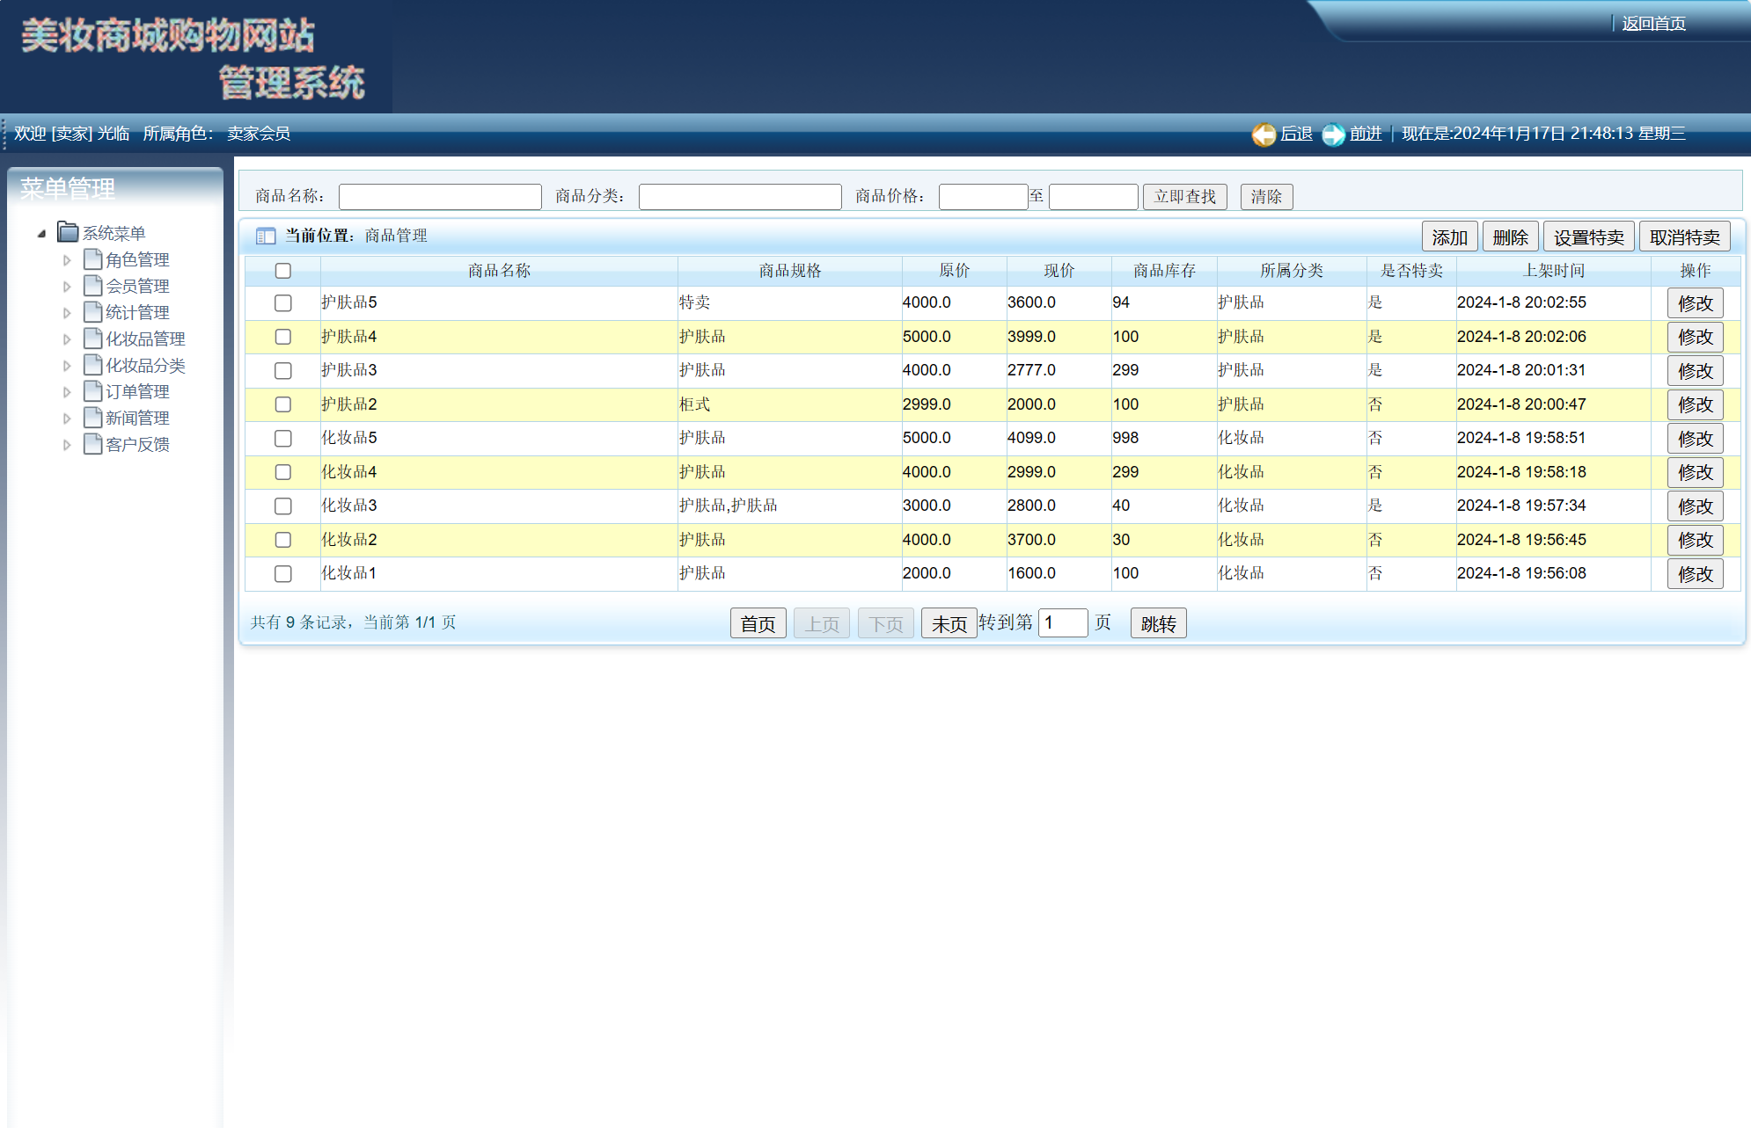The image size is (1751, 1128).
Task: Open the 化妆品分类 menu item
Action: (x=145, y=366)
